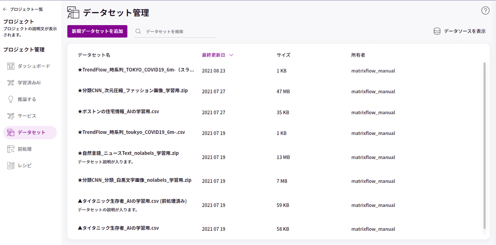Open ★分類CNN_次元圧縮_ファッション画像_学習用.zip
This screenshot has width=496, height=245.
pyautogui.click(x=133, y=91)
